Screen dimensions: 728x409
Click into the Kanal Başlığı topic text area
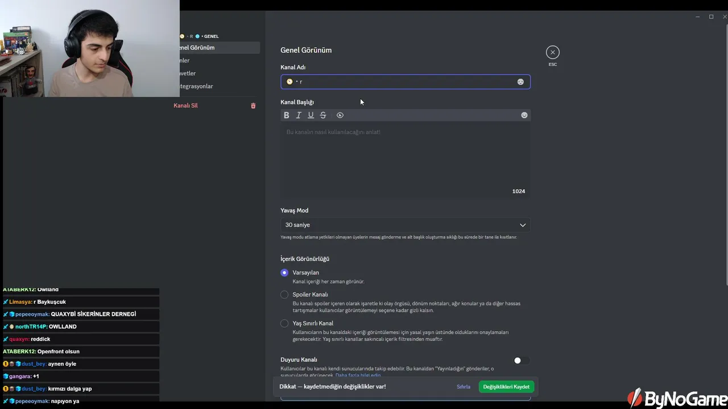pyautogui.click(x=406, y=159)
